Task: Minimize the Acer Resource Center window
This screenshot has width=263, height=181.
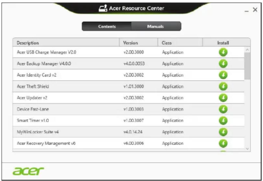Action: 246,11
